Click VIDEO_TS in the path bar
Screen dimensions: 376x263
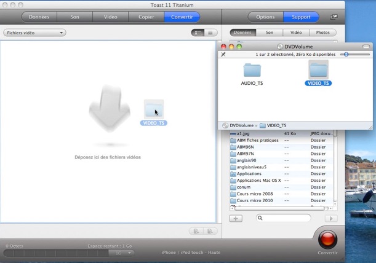point(273,125)
